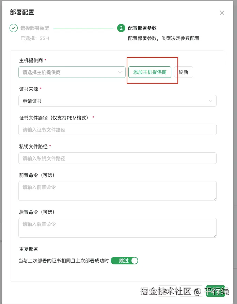This screenshot has width=237, height=304.
Task: Click the step 1 green checkmark icon
Action: click(14, 28)
